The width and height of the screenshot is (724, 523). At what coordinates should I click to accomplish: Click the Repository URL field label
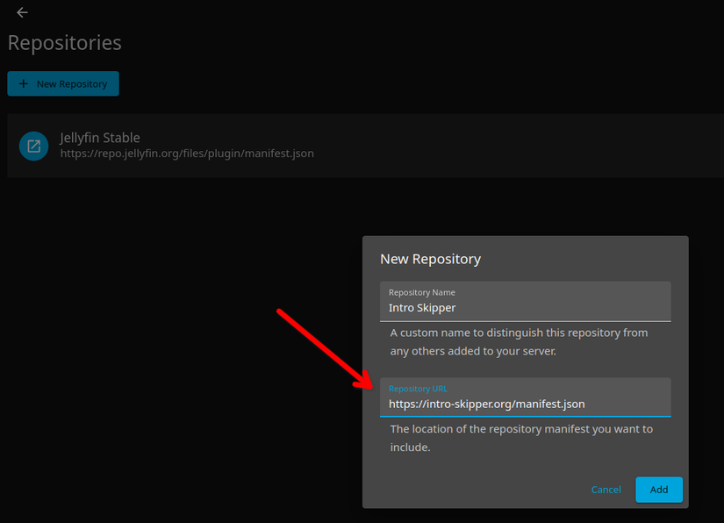coord(418,388)
